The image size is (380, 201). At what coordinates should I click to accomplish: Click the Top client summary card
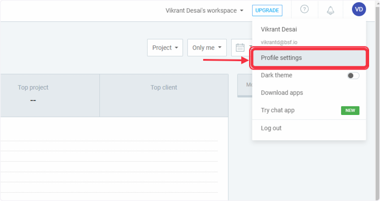click(x=164, y=95)
